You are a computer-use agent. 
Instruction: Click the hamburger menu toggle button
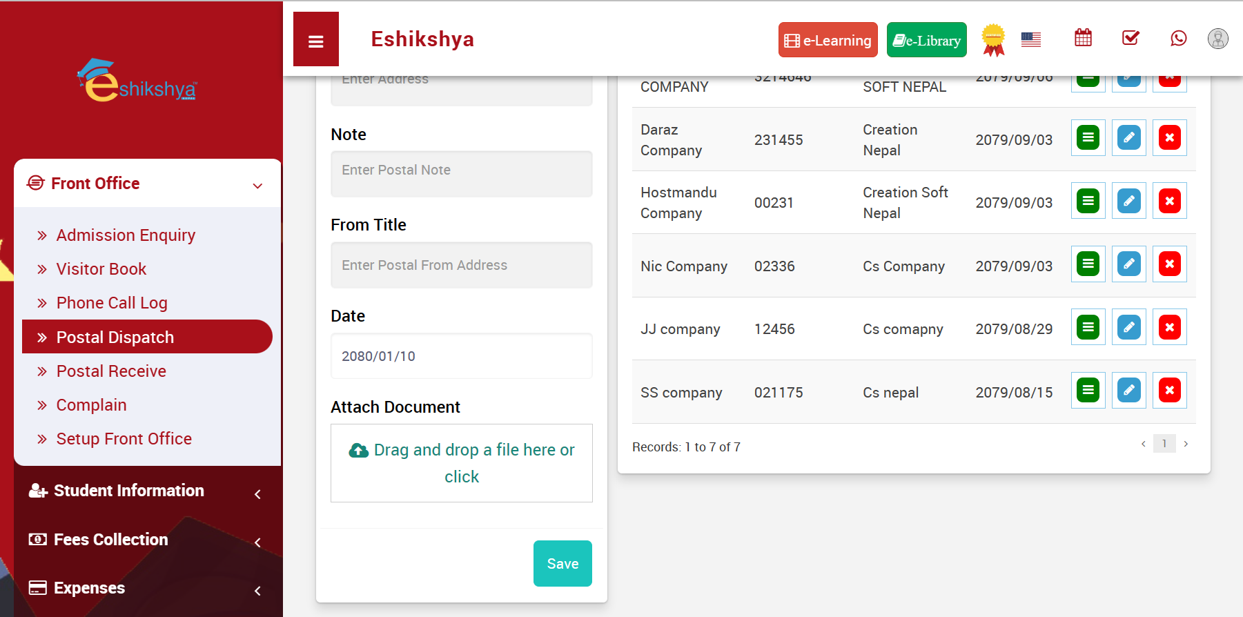315,40
